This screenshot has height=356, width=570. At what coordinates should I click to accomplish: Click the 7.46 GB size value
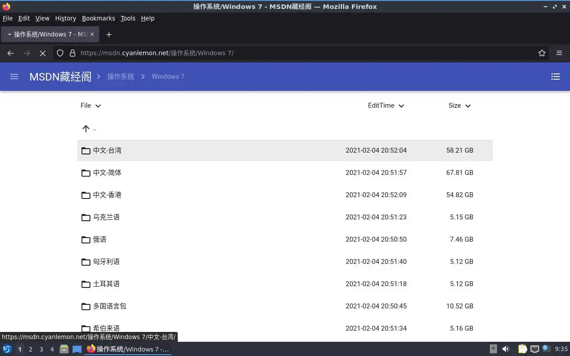pos(461,239)
